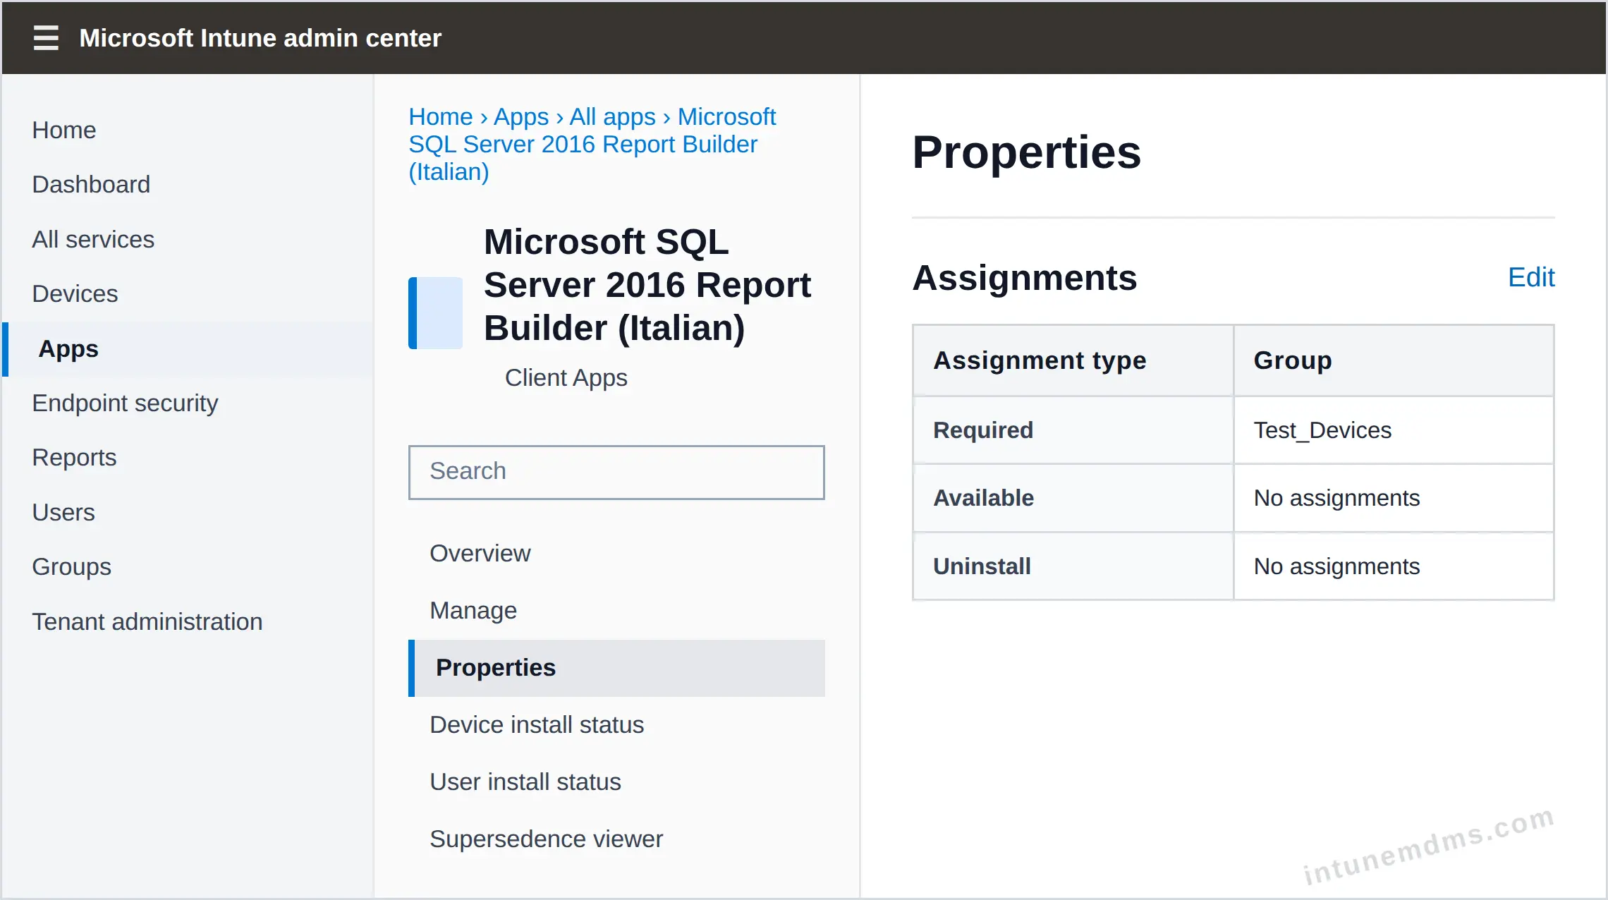Screen dimensions: 1608x900
Task: Focus the Search input field
Action: pos(616,472)
